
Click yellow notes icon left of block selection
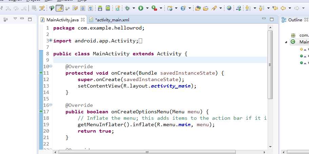pyautogui.click(x=75, y=8)
